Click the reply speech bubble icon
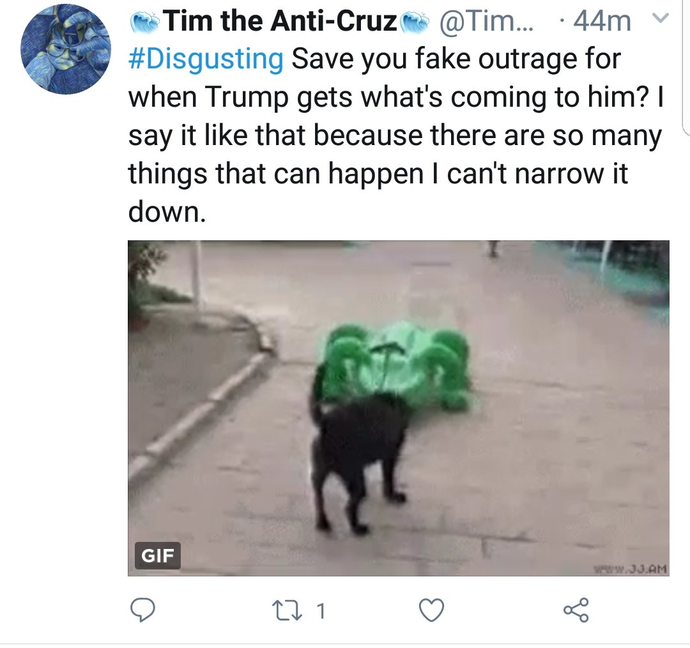This screenshot has height=648, width=690. pyautogui.click(x=142, y=610)
